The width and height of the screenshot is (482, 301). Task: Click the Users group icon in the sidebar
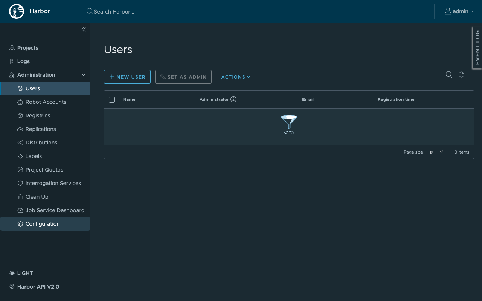click(x=20, y=88)
